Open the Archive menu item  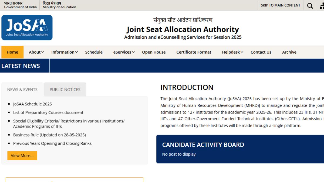(x=289, y=52)
